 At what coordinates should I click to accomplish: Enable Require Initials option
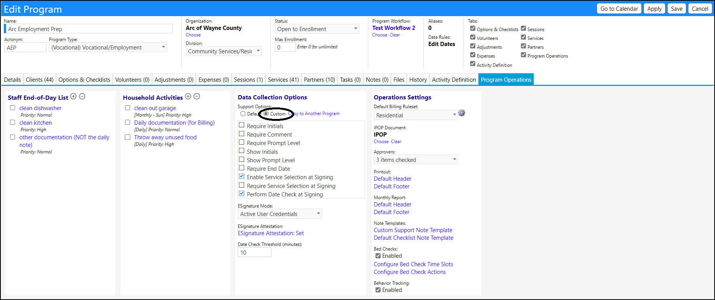point(242,125)
